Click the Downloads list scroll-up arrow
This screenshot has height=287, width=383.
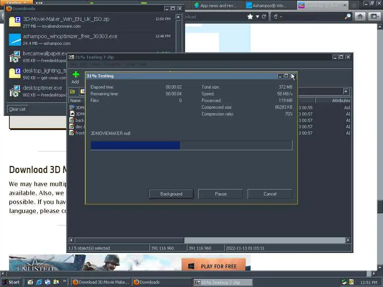[178, 17]
